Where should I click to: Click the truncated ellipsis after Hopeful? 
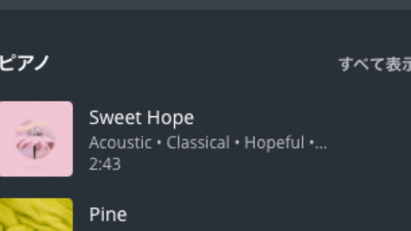[x=321, y=143]
